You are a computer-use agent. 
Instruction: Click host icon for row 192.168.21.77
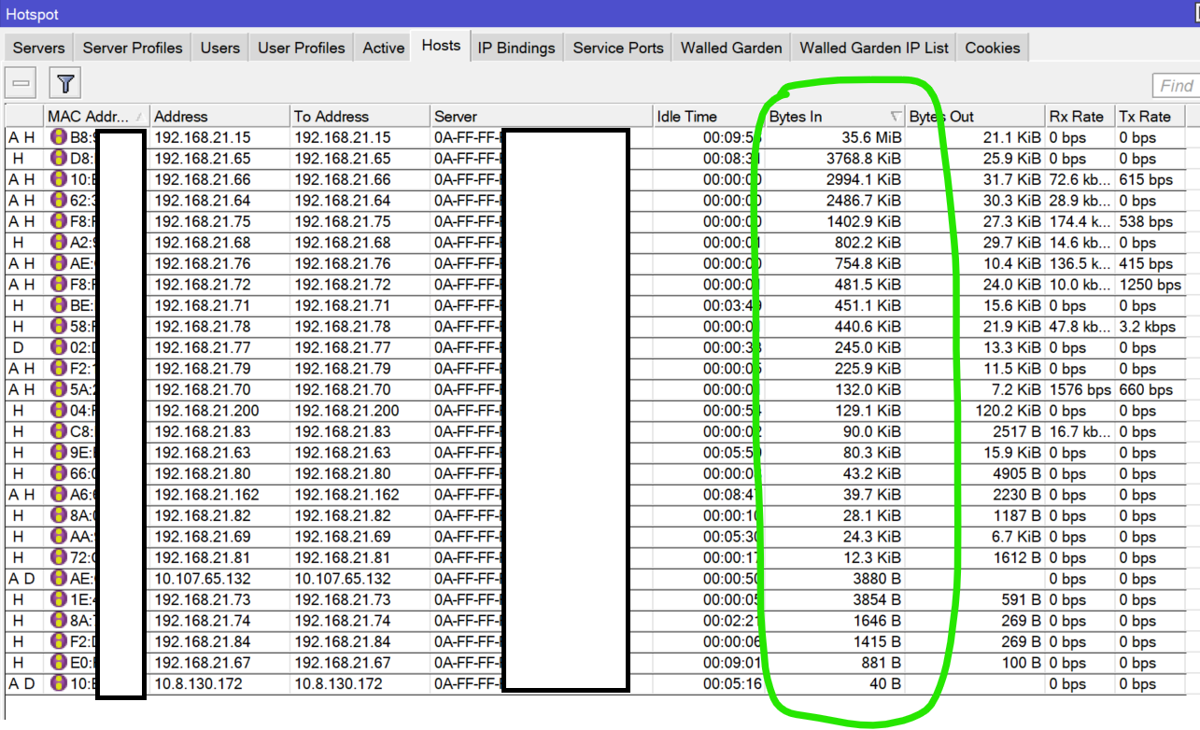[58, 347]
